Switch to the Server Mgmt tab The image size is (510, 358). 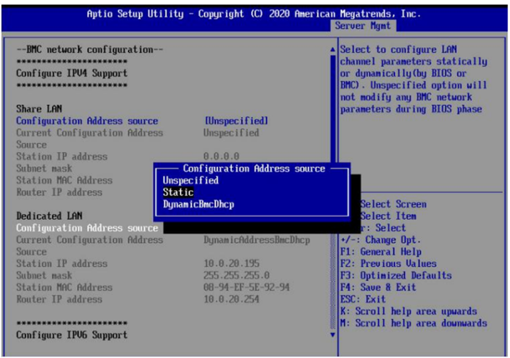pyautogui.click(x=364, y=26)
